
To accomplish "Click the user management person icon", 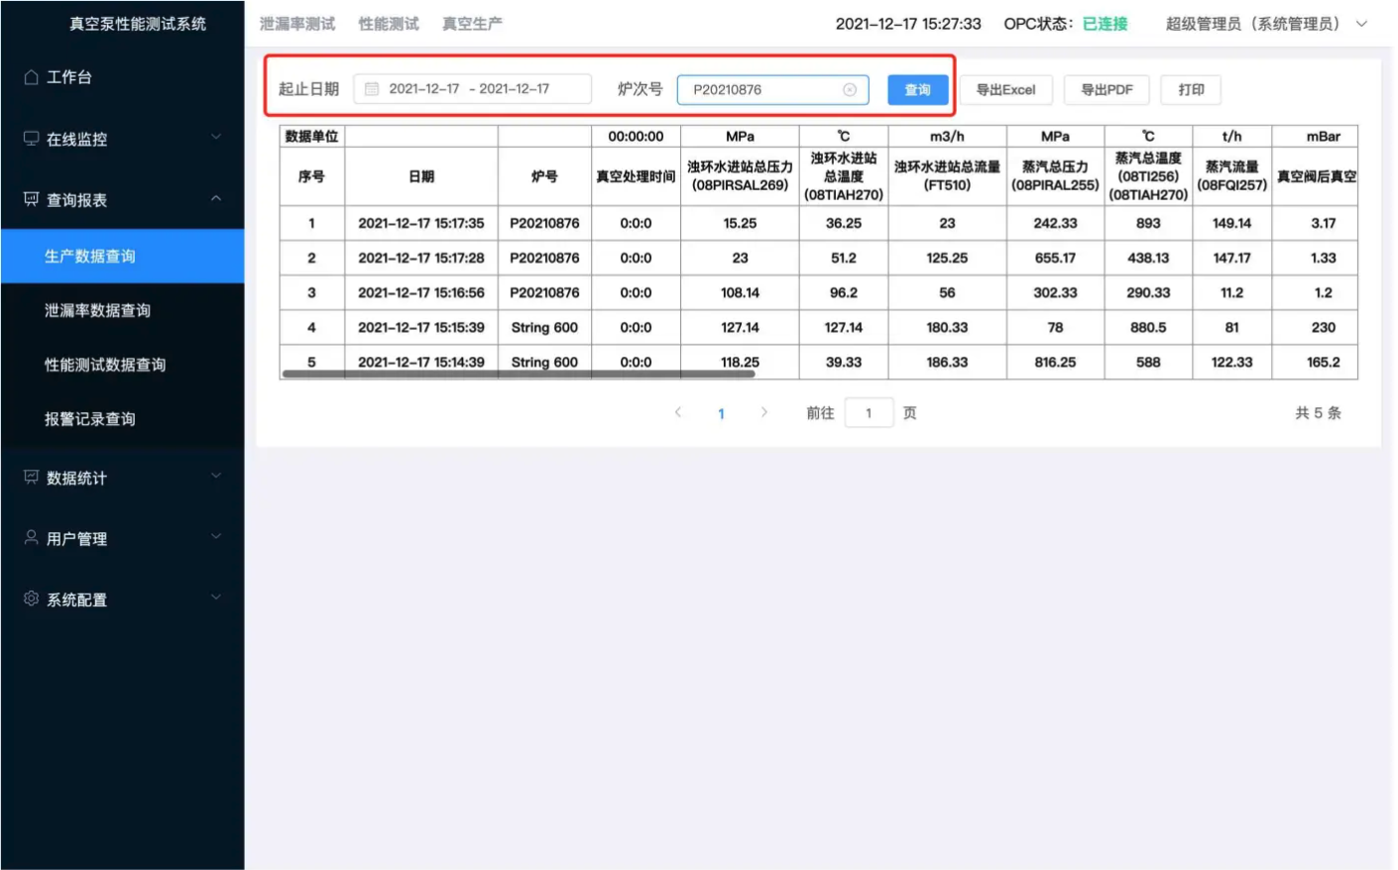I will pos(31,538).
